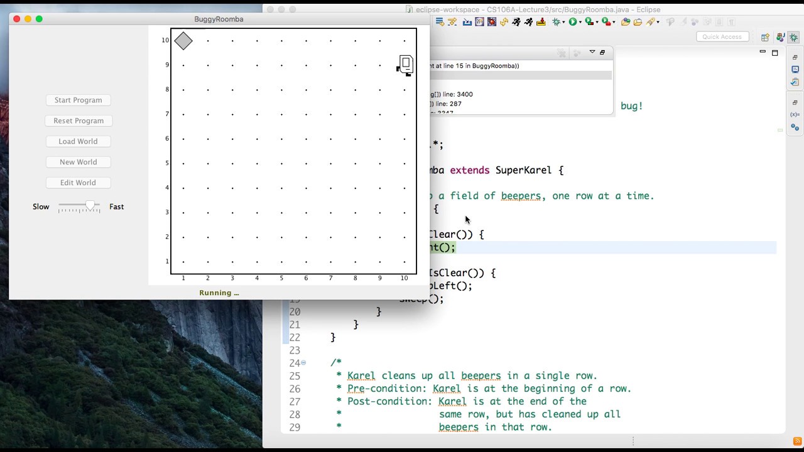Open the Debug launch dropdown arrow
The image size is (804, 452).
click(563, 22)
